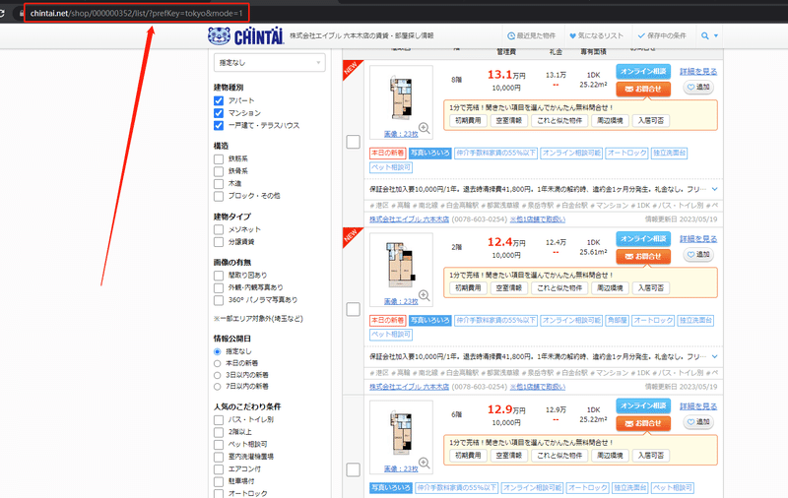Click お問合せ for the 12.9万円 listing

643,423
